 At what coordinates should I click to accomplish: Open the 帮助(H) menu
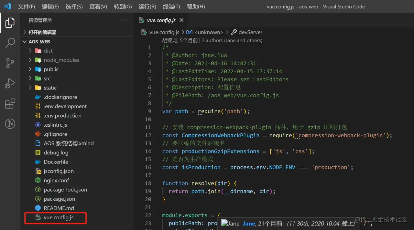coord(196,7)
